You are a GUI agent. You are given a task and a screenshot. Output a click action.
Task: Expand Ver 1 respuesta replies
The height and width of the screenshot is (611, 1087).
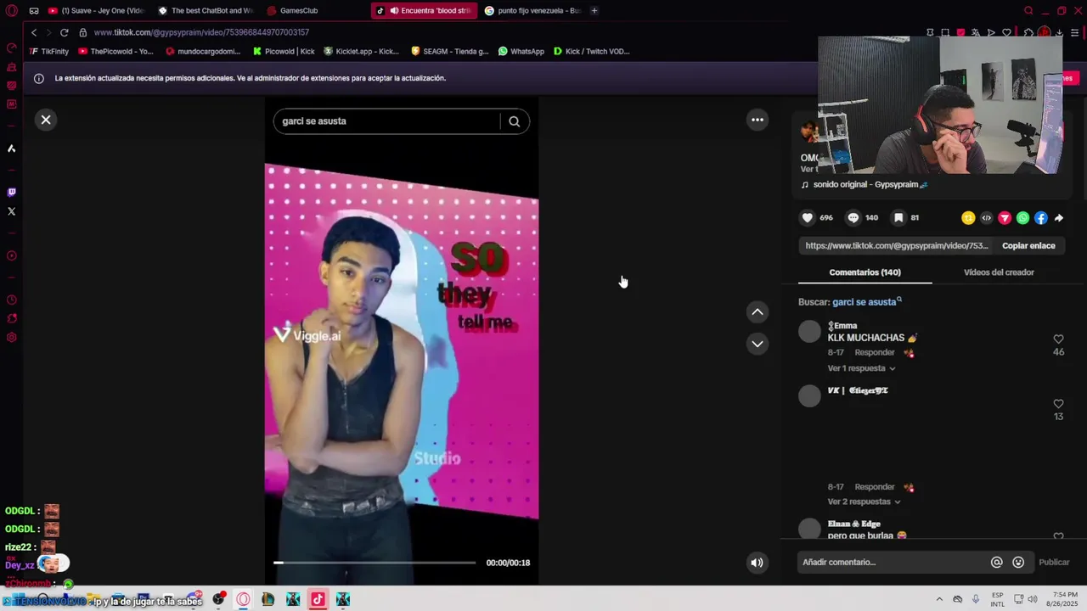click(x=861, y=368)
